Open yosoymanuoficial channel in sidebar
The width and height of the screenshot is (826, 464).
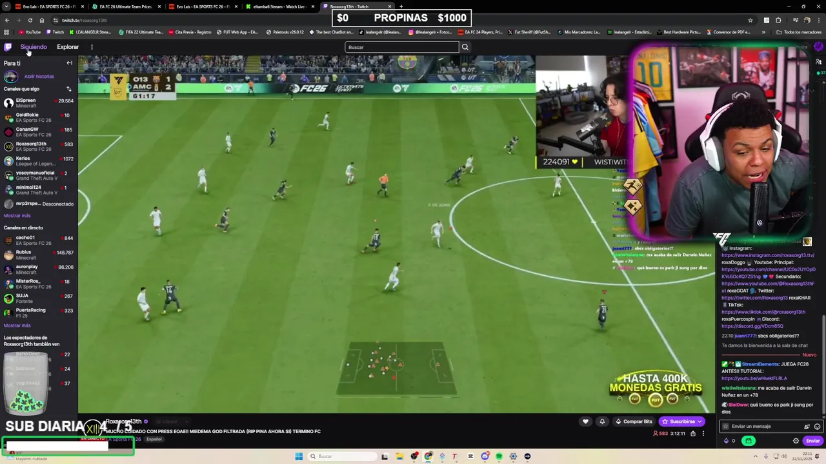39,175
